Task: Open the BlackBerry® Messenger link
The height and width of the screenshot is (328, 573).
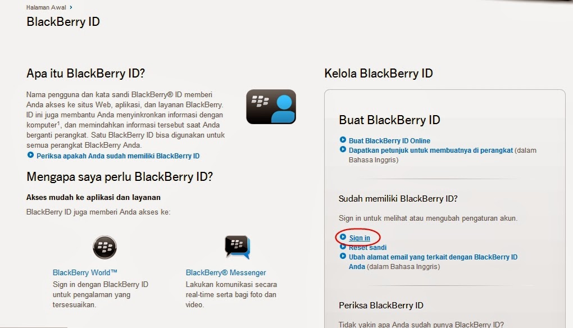Action: tap(225, 272)
